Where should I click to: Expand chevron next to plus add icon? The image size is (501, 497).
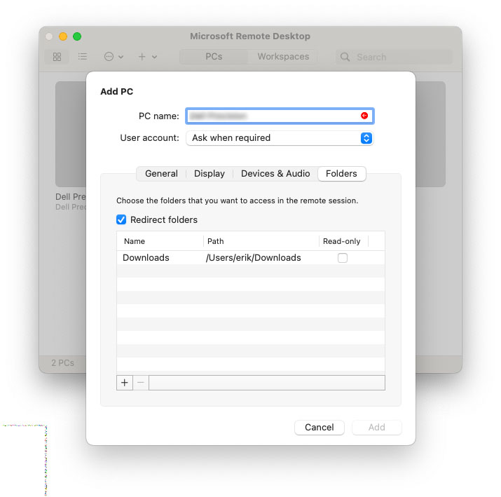154,57
